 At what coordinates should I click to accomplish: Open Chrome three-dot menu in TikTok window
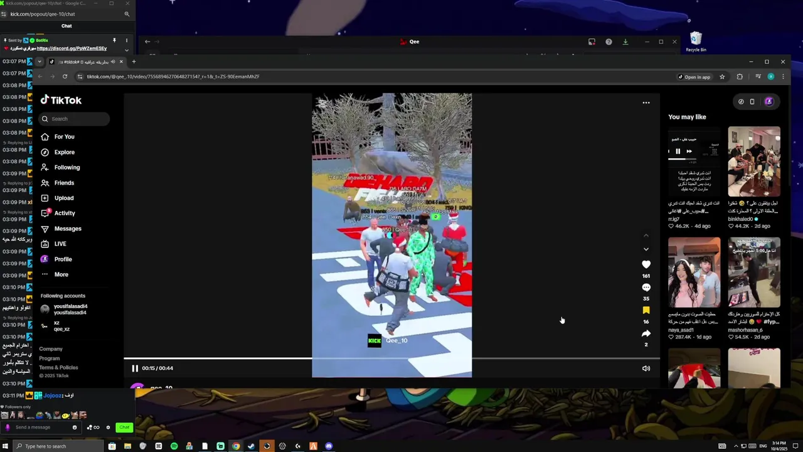pyautogui.click(x=783, y=77)
